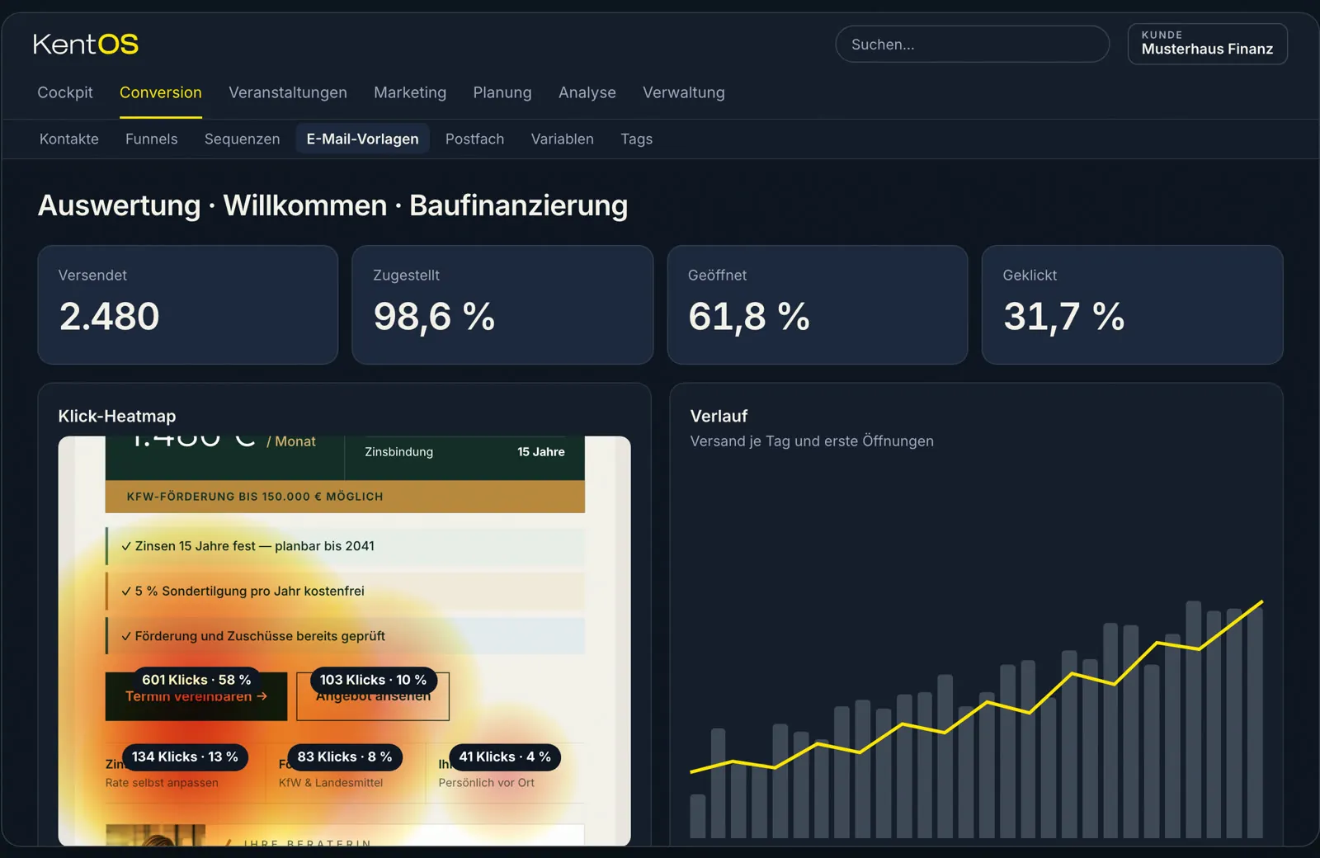Click the Geöffnet 61,8 % card
The image size is (1320, 858).
[x=818, y=304]
